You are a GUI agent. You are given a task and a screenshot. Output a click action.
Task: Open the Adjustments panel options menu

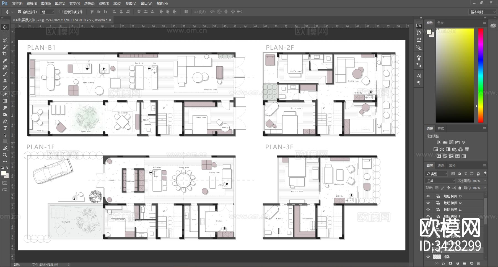(x=484, y=129)
